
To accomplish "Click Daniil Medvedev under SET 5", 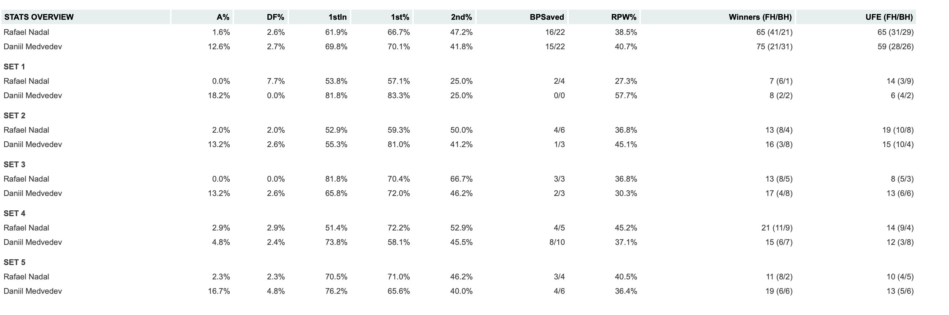I will pos(33,291).
